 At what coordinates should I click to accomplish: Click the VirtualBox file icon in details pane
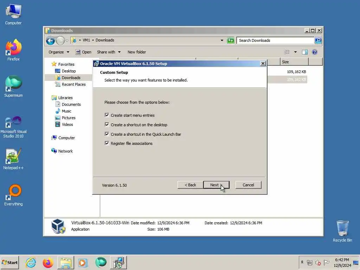(58, 226)
